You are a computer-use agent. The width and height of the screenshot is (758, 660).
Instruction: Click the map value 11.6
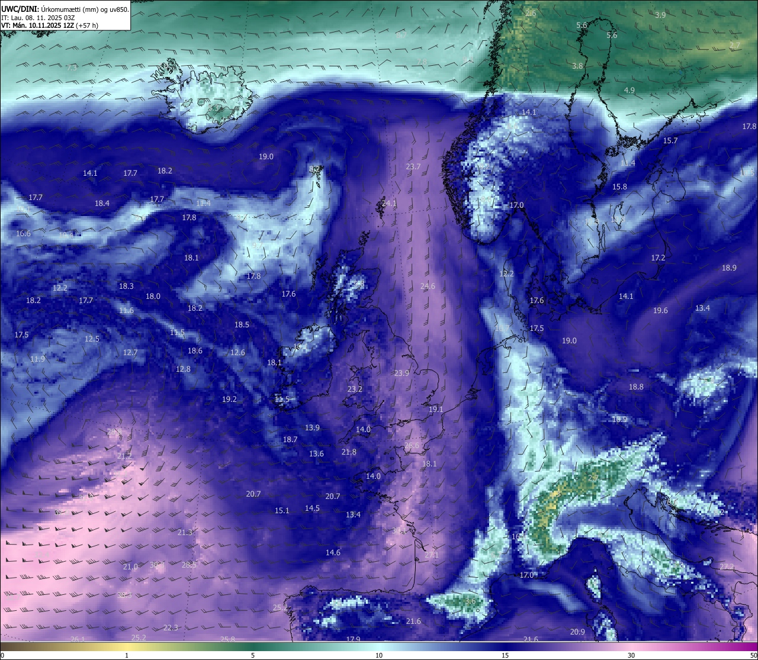126,310
